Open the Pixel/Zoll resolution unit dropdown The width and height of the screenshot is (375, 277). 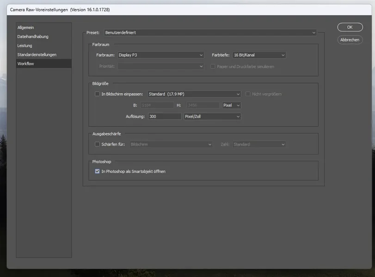212,116
